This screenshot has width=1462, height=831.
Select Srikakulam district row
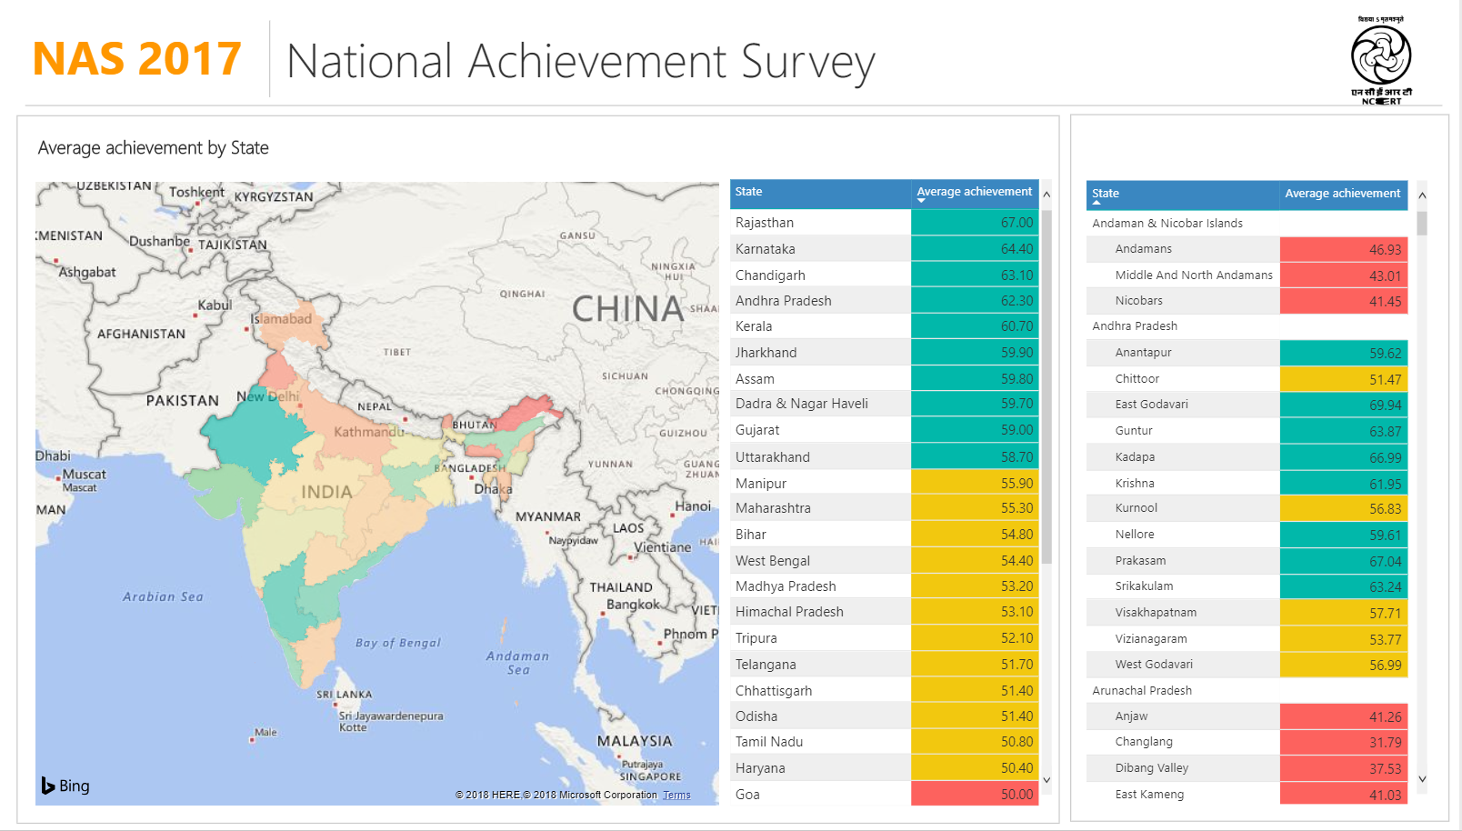(x=1247, y=586)
